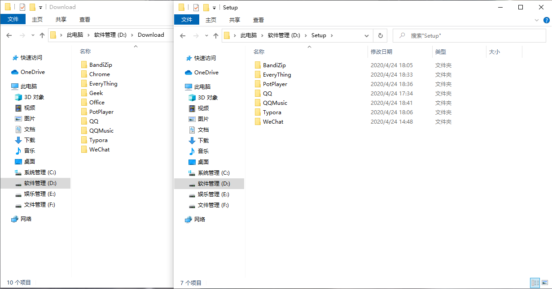Select the Geek folder in Download window
Image resolution: width=552 pixels, height=289 pixels.
[92, 93]
